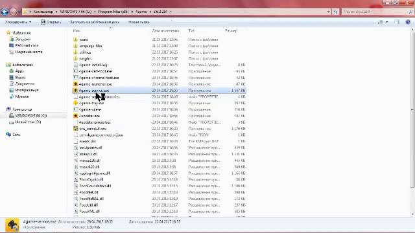Click the Избранное star icon

tap(8, 33)
